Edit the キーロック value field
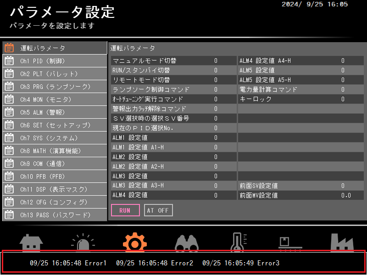Viewport: 367px width, 275px height. (342, 99)
